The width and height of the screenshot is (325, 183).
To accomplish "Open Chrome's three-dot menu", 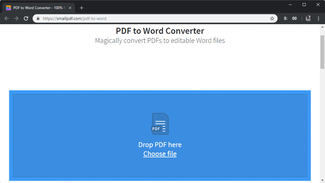I will (319, 18).
